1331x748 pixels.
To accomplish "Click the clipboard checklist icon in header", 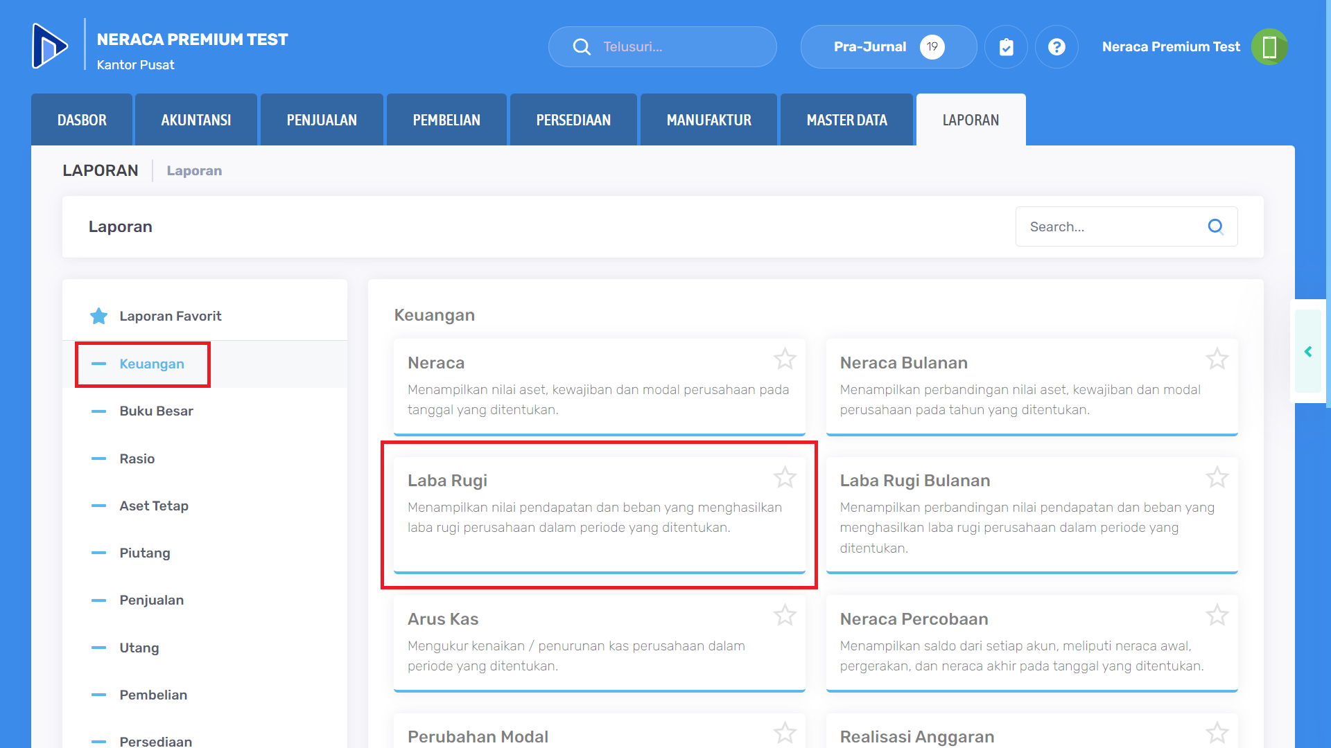I will point(1006,47).
